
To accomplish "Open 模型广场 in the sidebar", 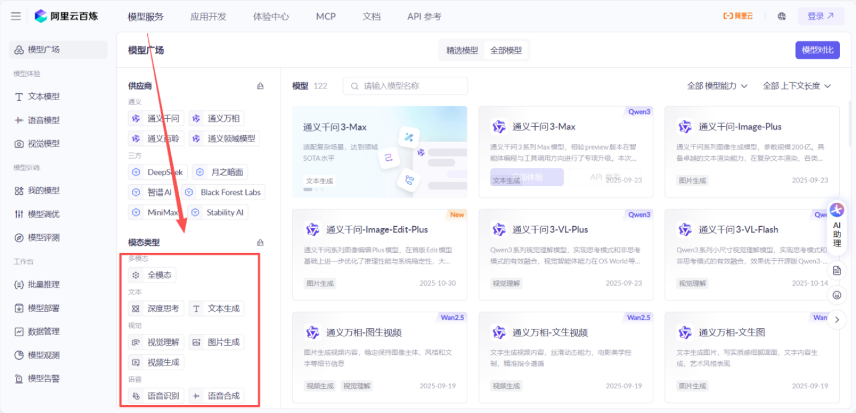I will tap(58, 49).
